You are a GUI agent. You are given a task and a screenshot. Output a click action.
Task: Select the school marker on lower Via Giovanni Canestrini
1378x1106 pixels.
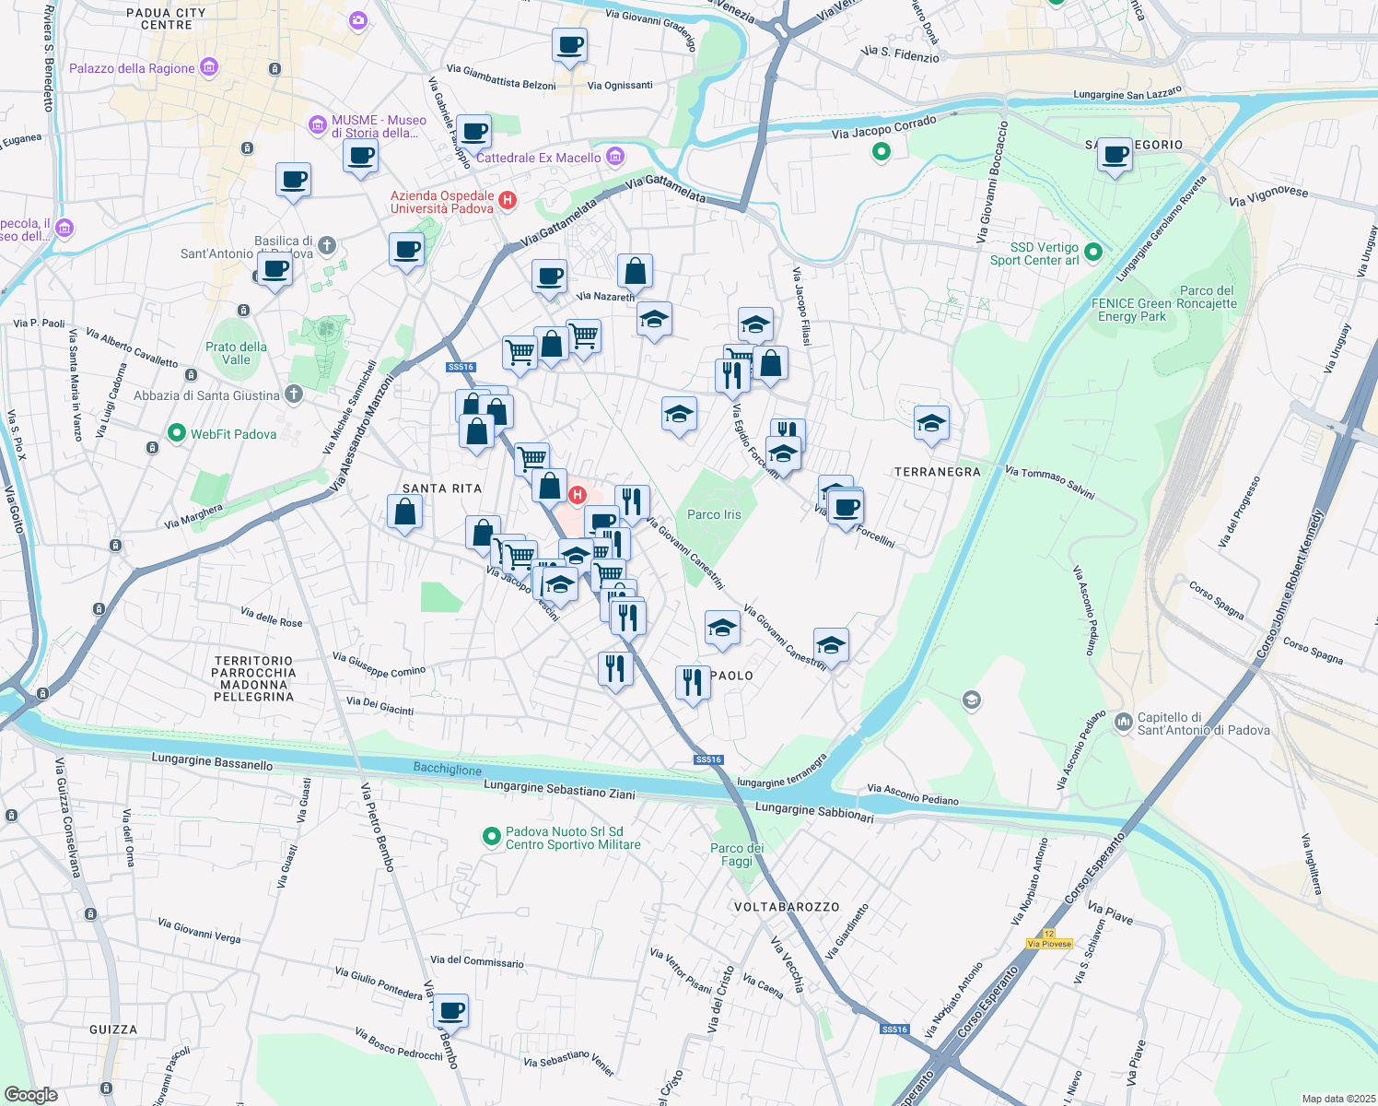click(x=831, y=645)
